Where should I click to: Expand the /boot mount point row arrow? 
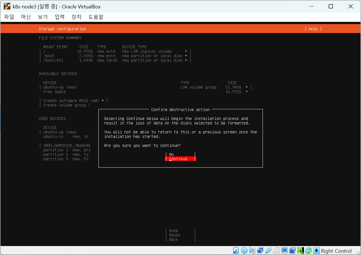(186, 56)
